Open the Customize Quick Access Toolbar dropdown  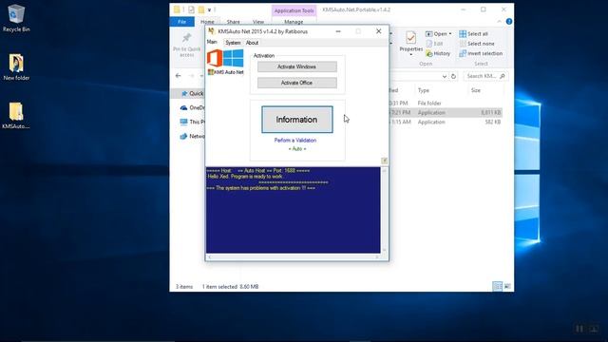(209, 9)
